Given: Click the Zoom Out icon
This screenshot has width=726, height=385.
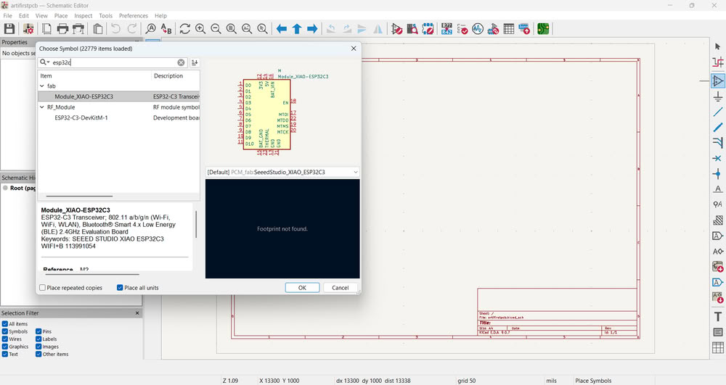Looking at the screenshot, I should click(x=216, y=29).
